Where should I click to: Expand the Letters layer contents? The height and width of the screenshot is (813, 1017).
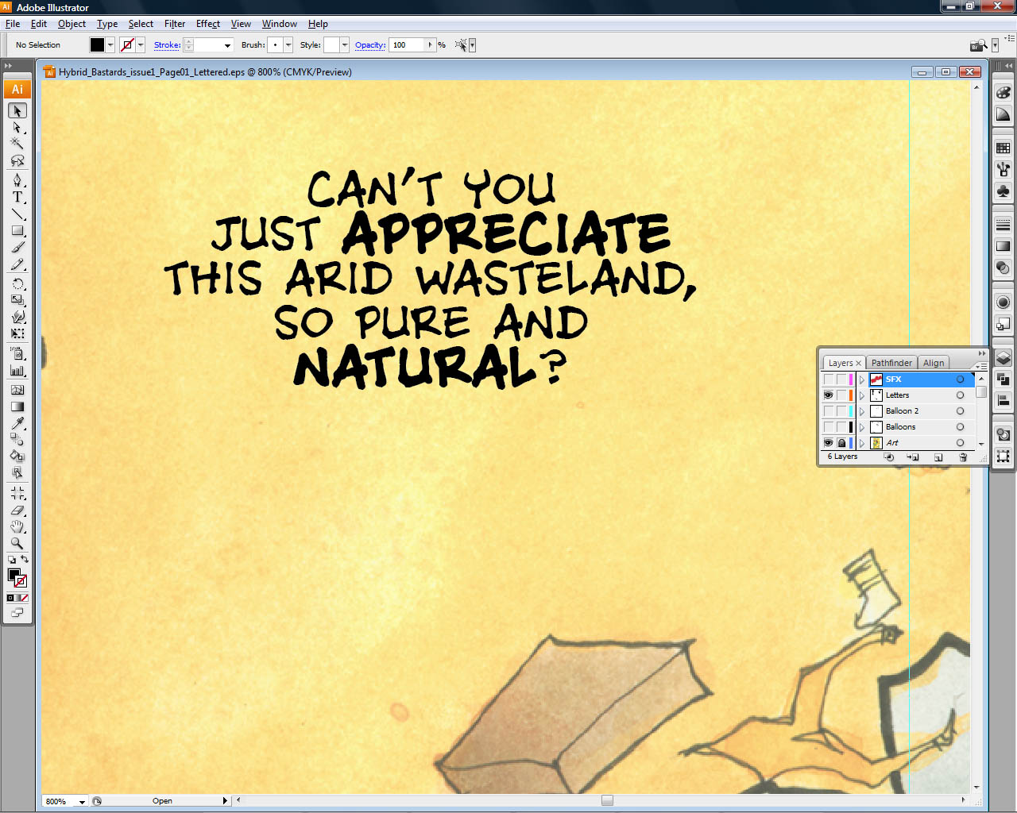coord(862,395)
